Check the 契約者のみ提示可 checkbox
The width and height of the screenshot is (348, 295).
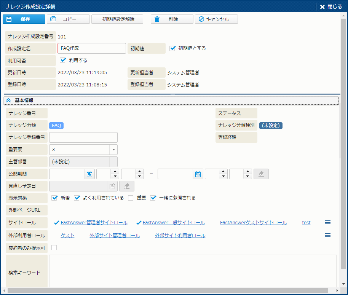(x=54, y=248)
